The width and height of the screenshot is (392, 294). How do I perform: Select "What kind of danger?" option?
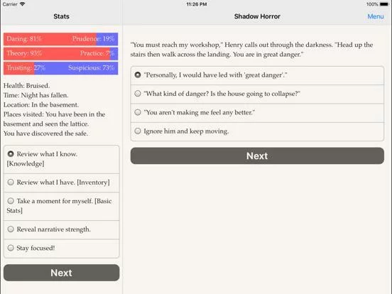point(257,94)
